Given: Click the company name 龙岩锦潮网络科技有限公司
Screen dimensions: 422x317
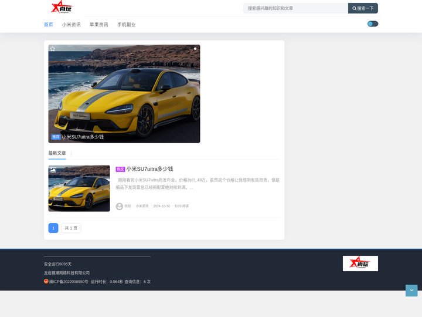Looking at the screenshot, I should point(67,273).
